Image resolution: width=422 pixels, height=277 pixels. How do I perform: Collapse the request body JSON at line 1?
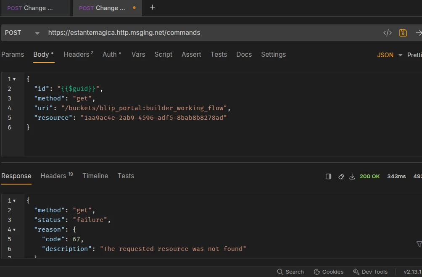14,79
